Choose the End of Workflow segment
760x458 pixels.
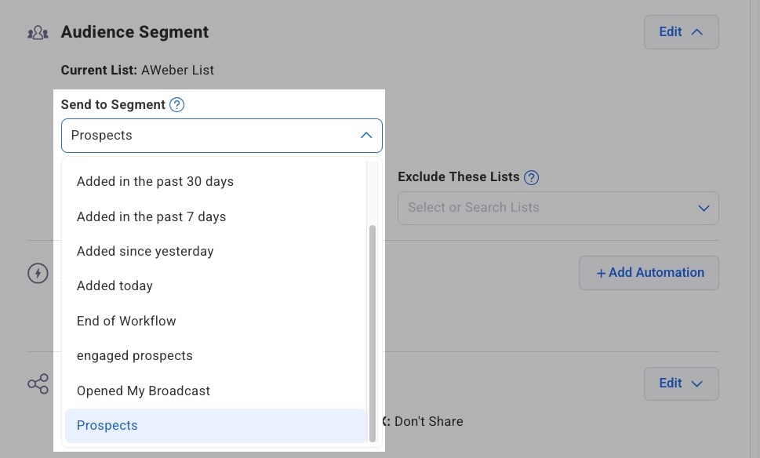[126, 321]
